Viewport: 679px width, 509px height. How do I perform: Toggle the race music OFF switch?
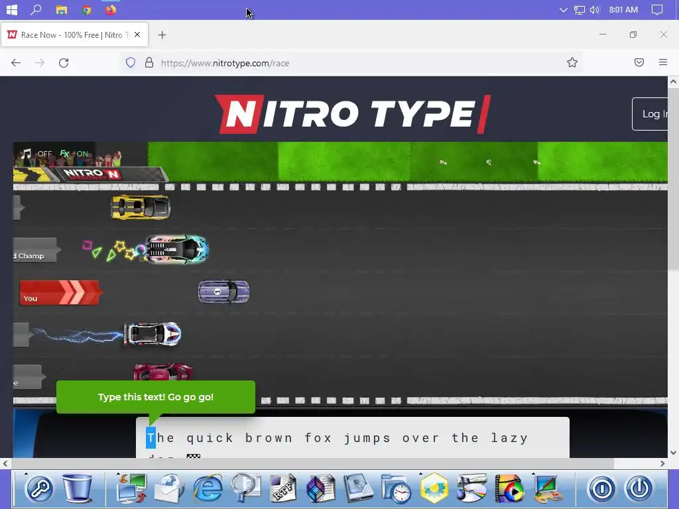pyautogui.click(x=37, y=154)
